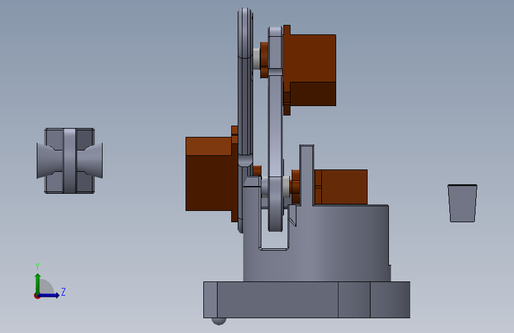Select the small round foot under the base plate
Screen dimensions: 514x333
click(x=219, y=321)
